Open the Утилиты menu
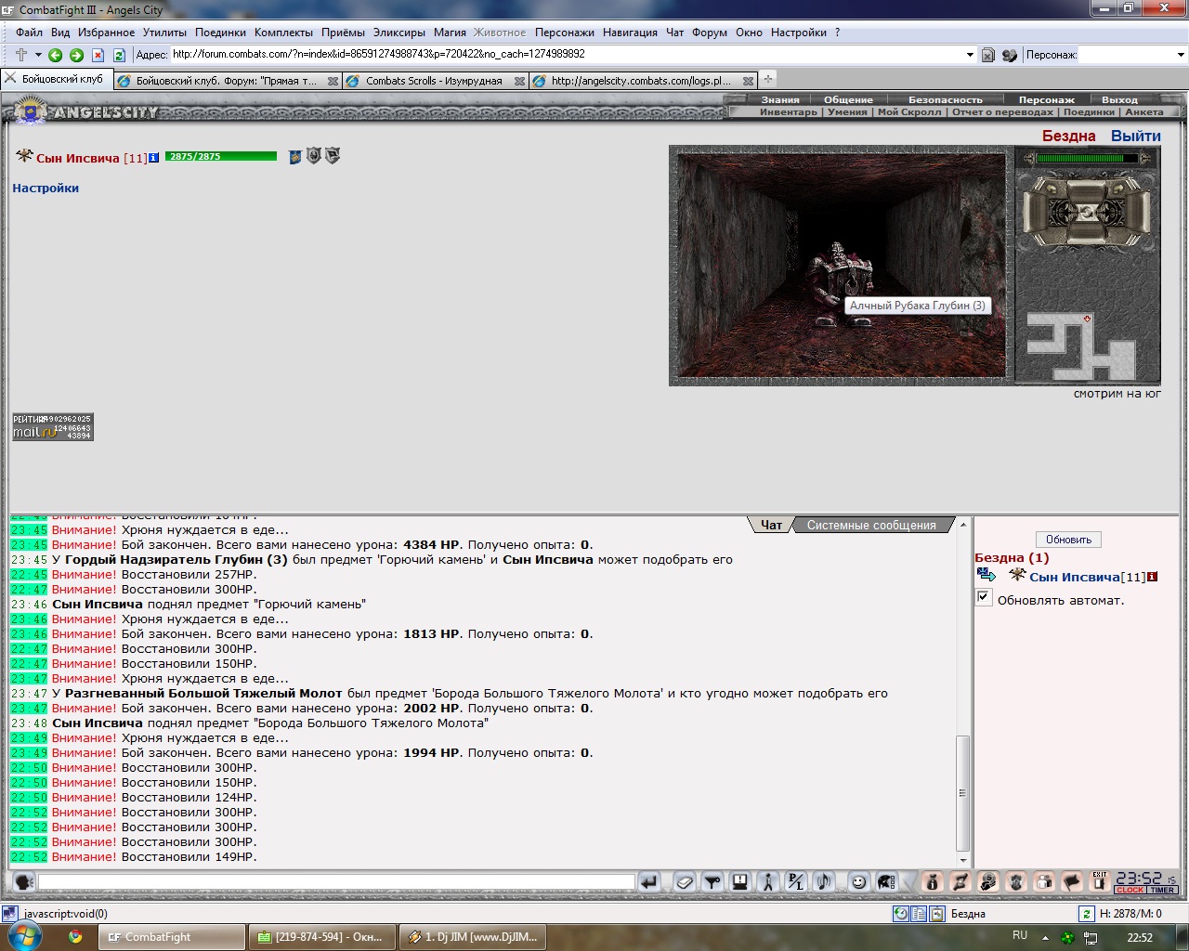Image resolution: width=1189 pixels, height=951 pixels. pos(164,33)
